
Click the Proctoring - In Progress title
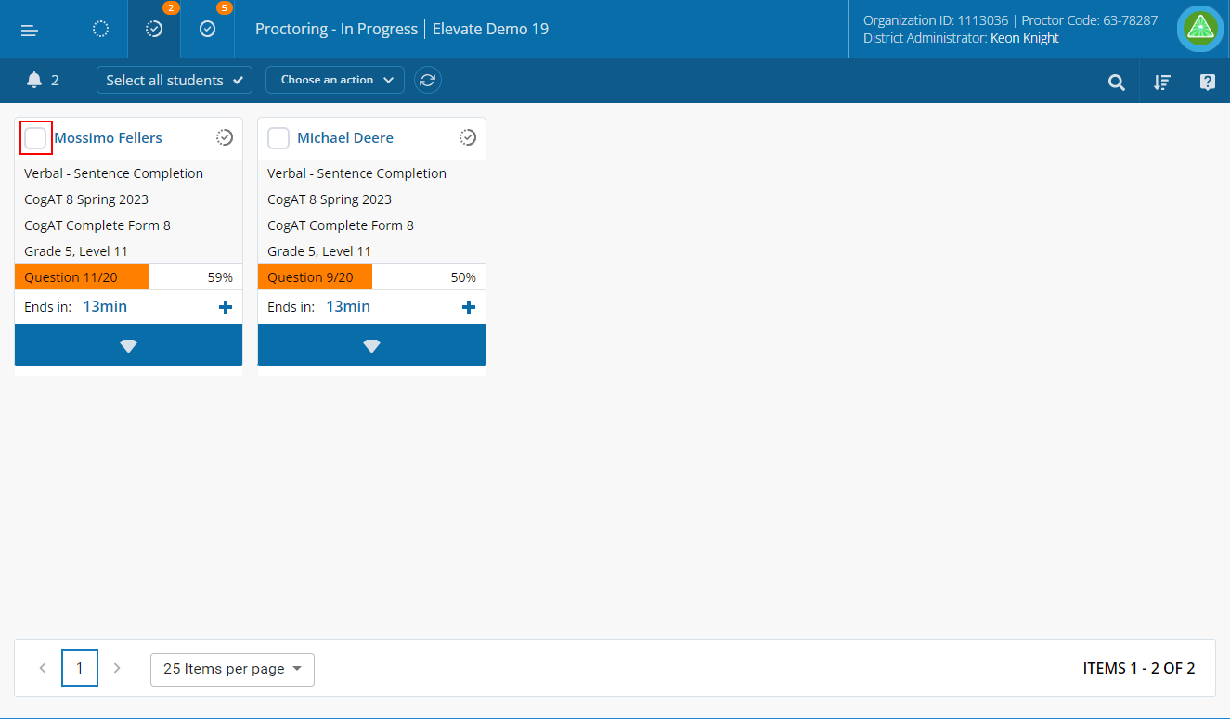click(x=336, y=29)
